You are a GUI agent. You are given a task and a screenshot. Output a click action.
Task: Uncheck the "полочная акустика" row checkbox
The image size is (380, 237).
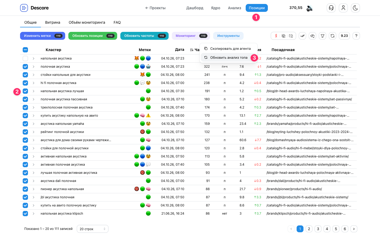click(x=25, y=67)
